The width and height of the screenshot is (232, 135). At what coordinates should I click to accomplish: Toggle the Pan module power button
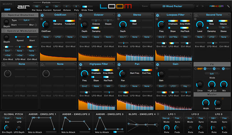[x=119, y=64]
